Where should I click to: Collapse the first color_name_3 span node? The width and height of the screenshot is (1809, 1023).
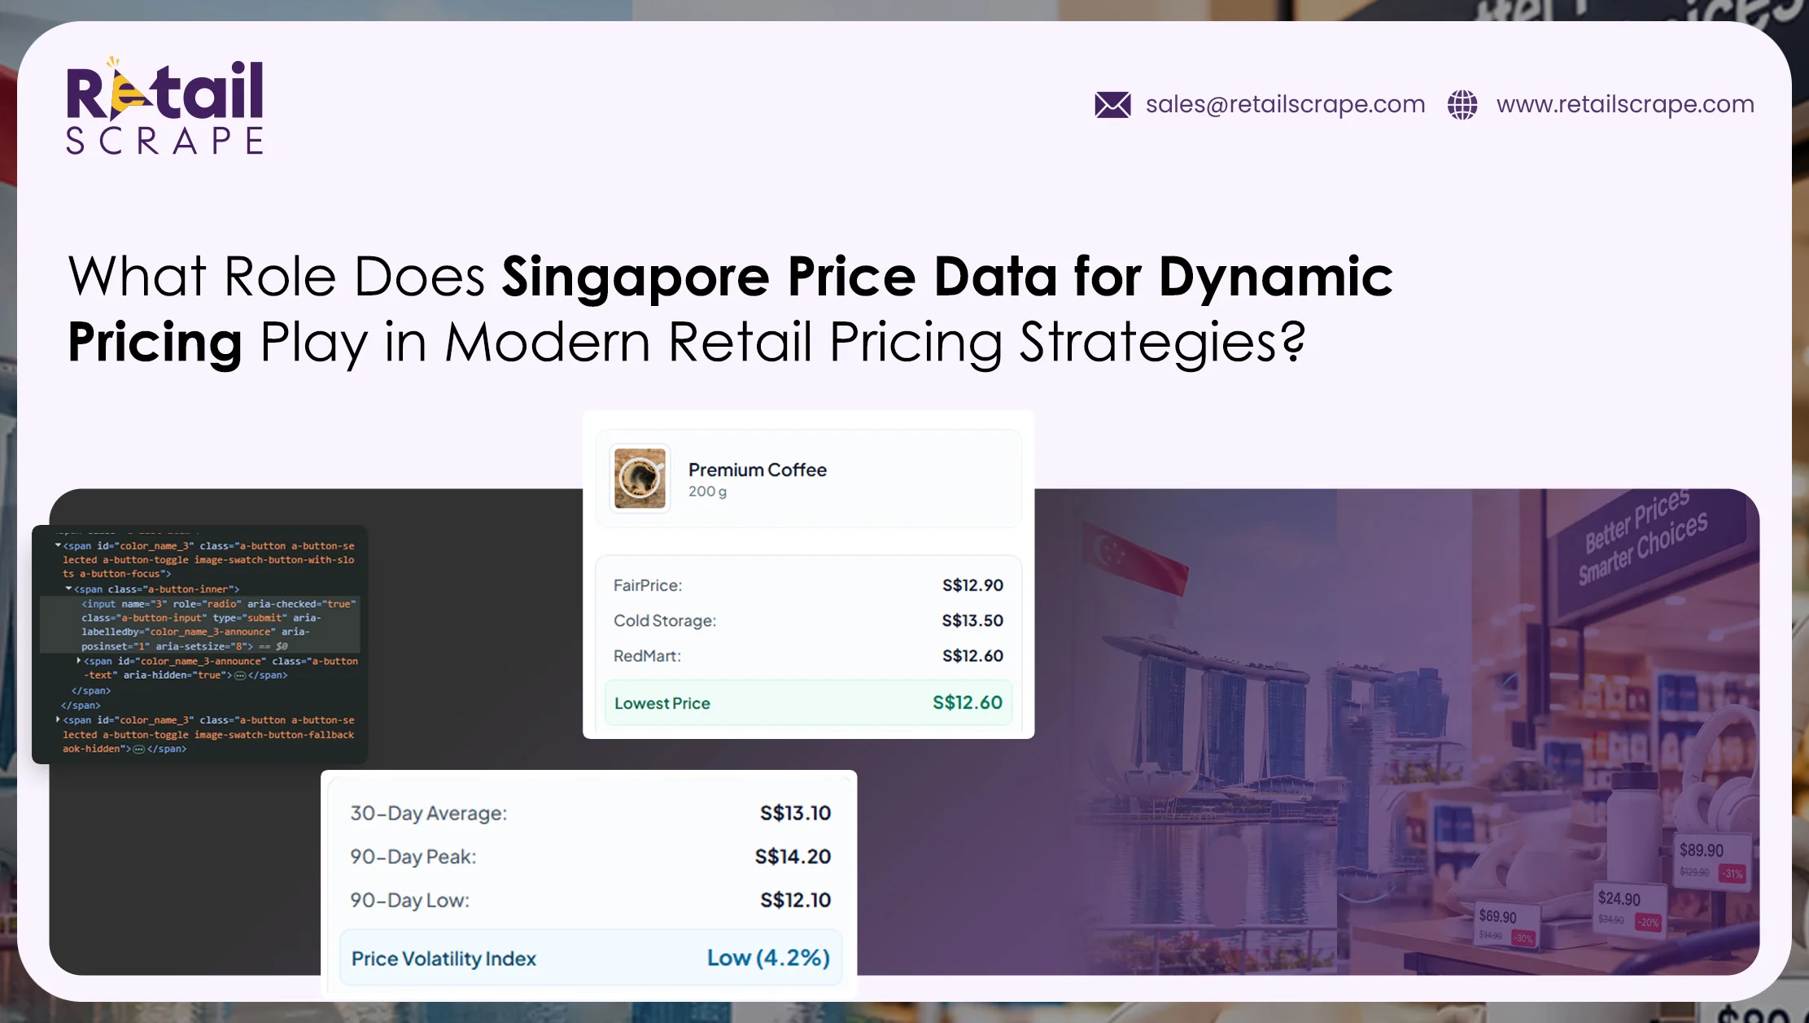pos(58,545)
